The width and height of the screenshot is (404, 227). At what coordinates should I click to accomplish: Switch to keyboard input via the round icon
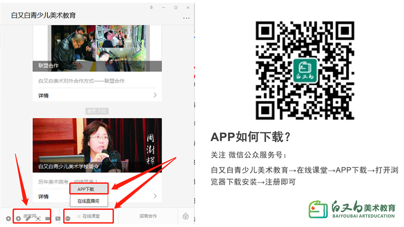click(x=185, y=216)
